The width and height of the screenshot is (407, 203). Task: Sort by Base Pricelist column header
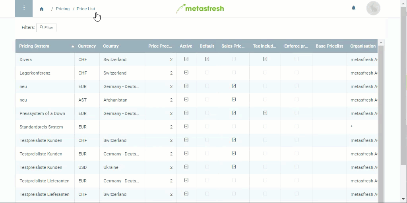point(329,46)
